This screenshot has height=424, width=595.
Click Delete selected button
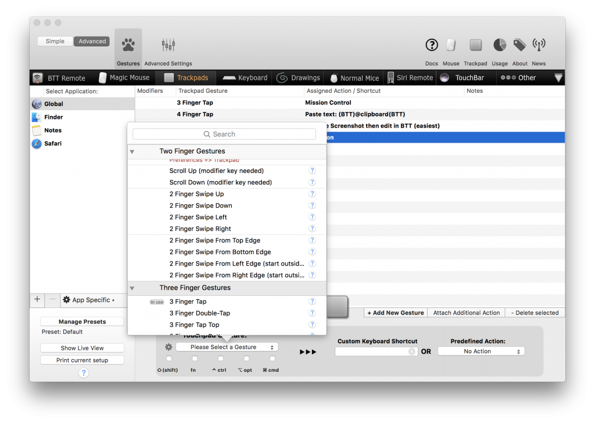(535, 313)
